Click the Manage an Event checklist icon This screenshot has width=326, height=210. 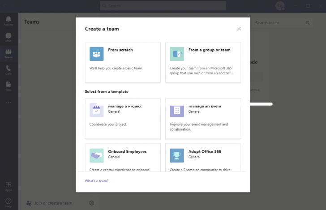177,110
